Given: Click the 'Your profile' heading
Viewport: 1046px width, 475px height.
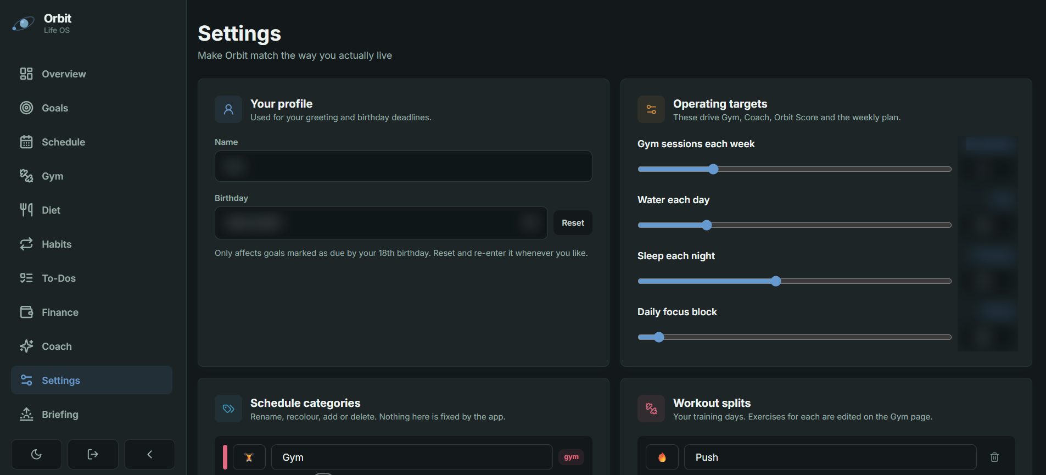Looking at the screenshot, I should [281, 104].
